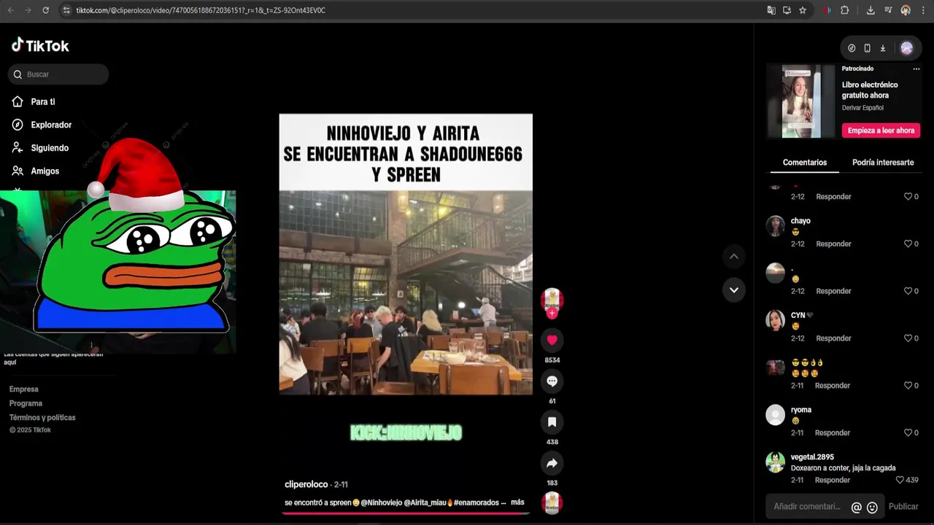This screenshot has width=934, height=525.
Task: Go back in the browser
Action: click(10, 10)
